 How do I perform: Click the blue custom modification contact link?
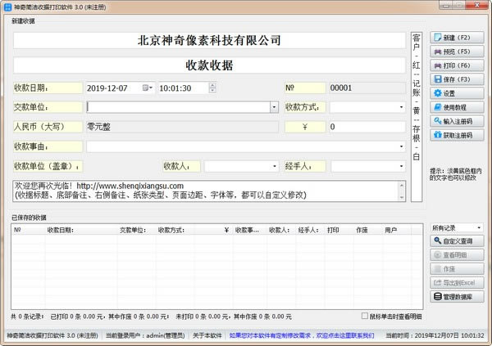301,335
